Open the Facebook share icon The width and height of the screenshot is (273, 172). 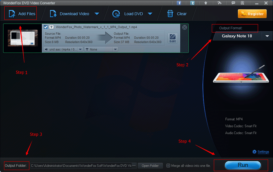point(179,3)
